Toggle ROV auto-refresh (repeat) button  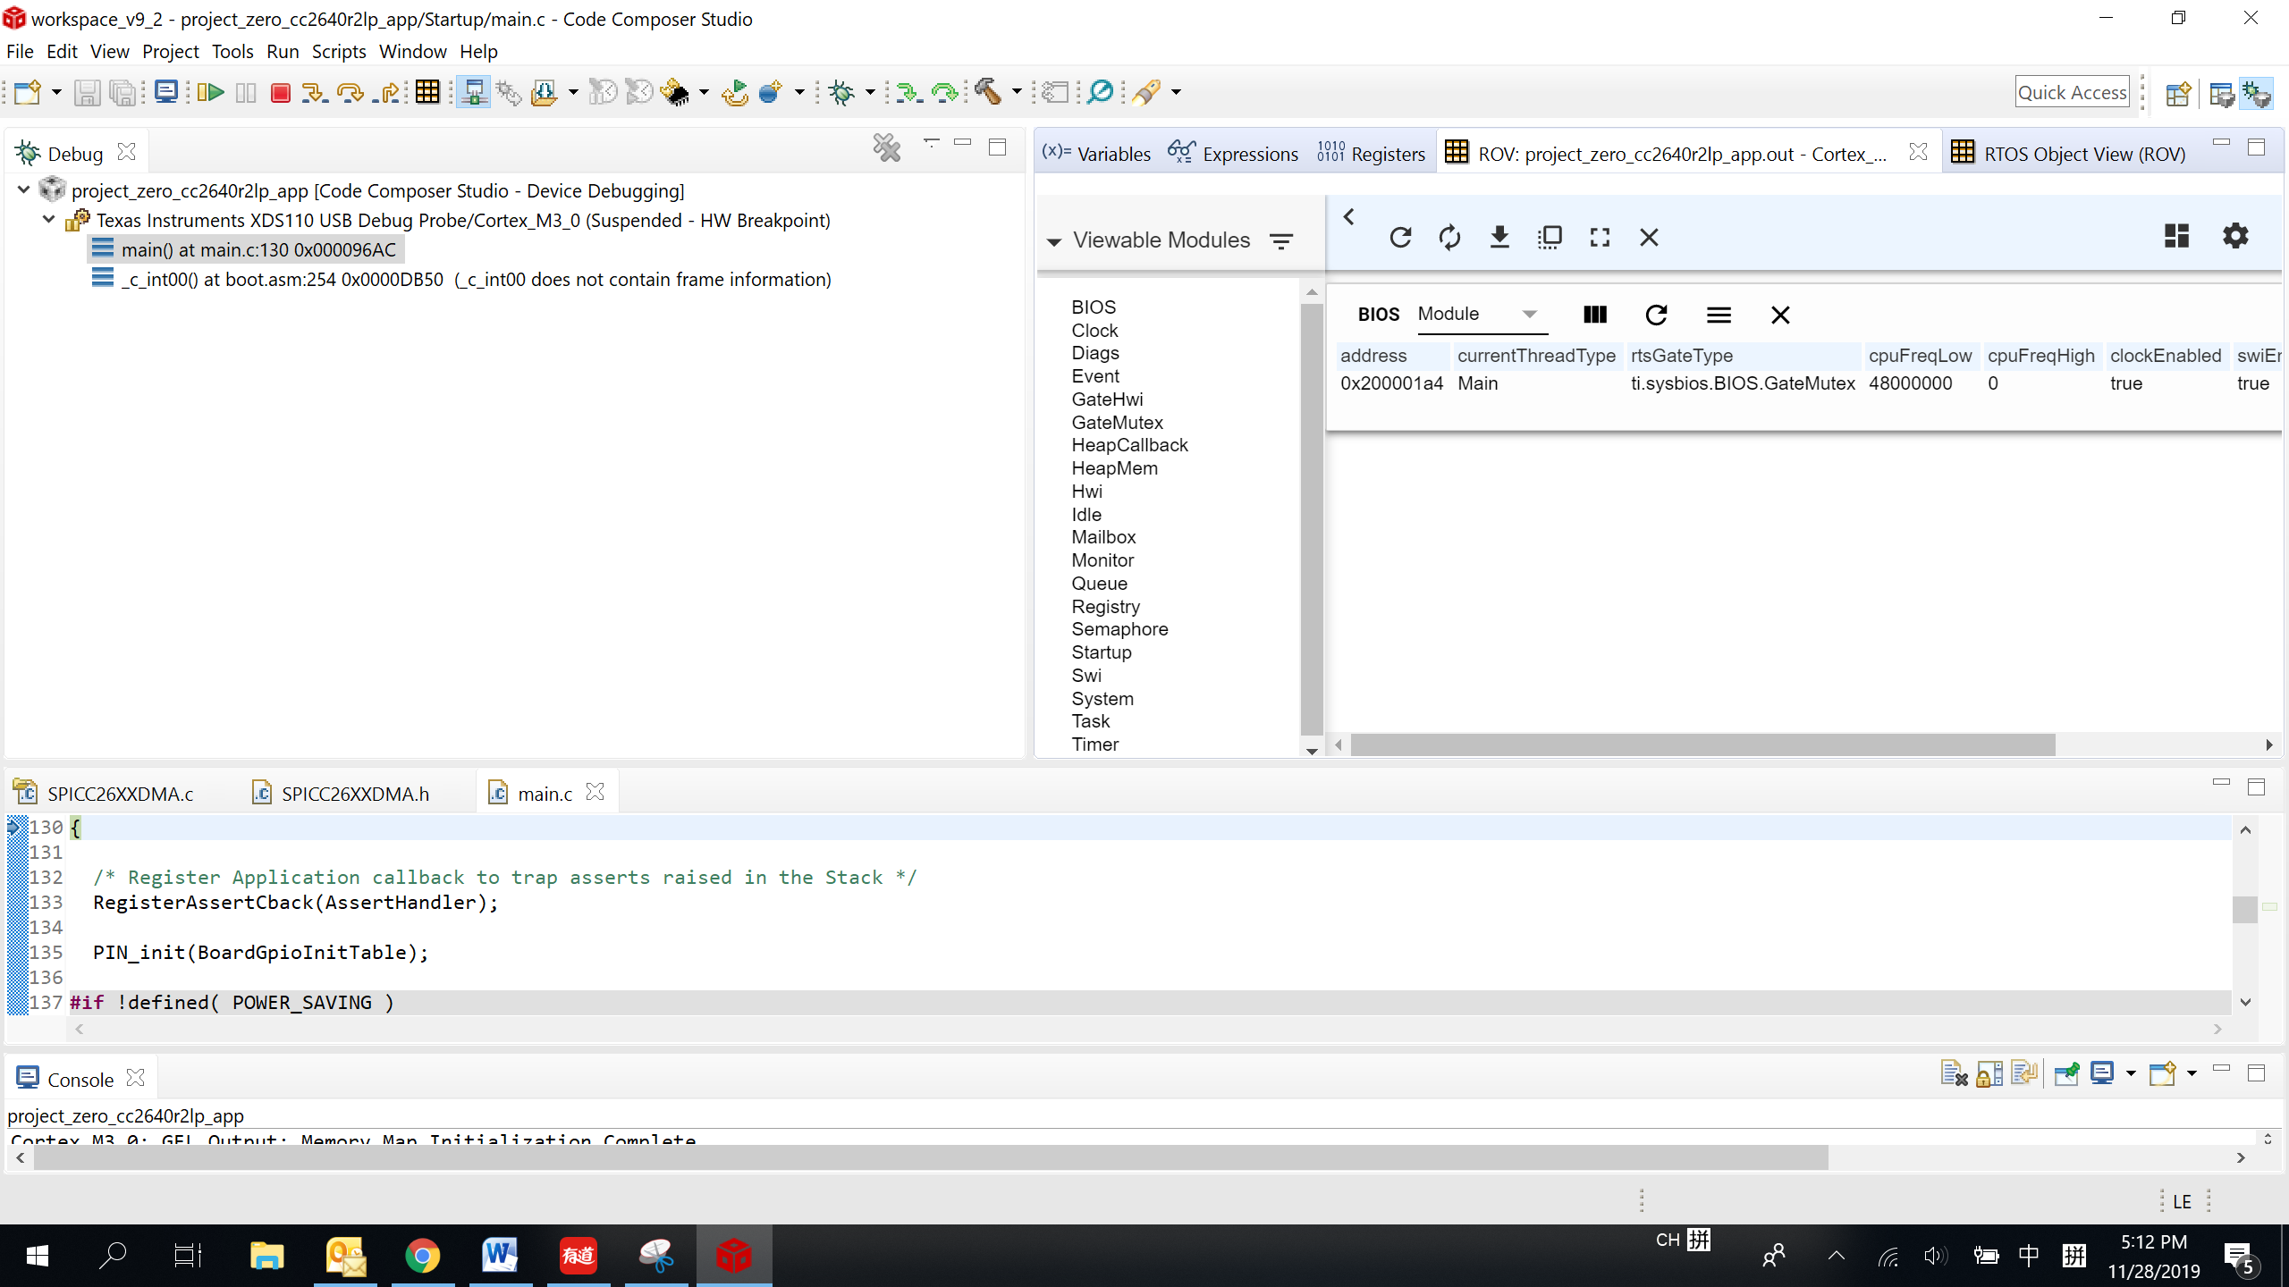(1449, 237)
